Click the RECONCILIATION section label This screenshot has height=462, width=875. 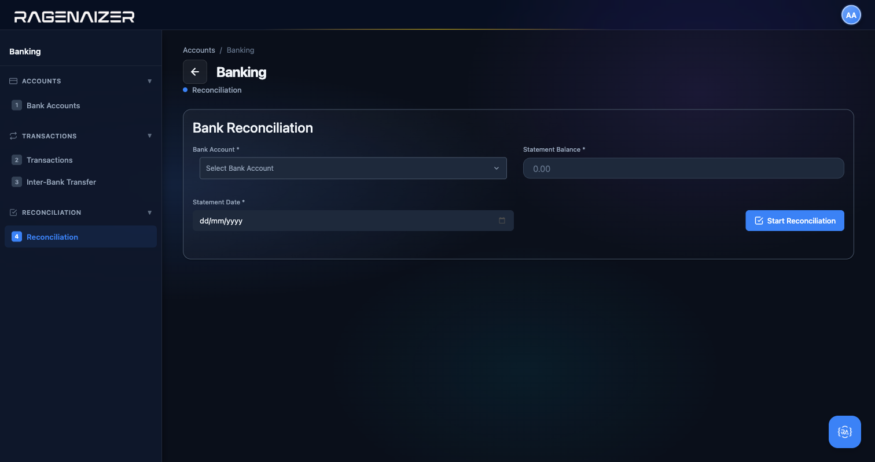tap(52, 212)
